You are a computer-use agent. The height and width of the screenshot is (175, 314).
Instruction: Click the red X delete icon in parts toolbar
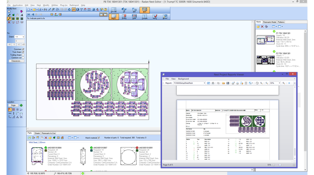point(46,138)
